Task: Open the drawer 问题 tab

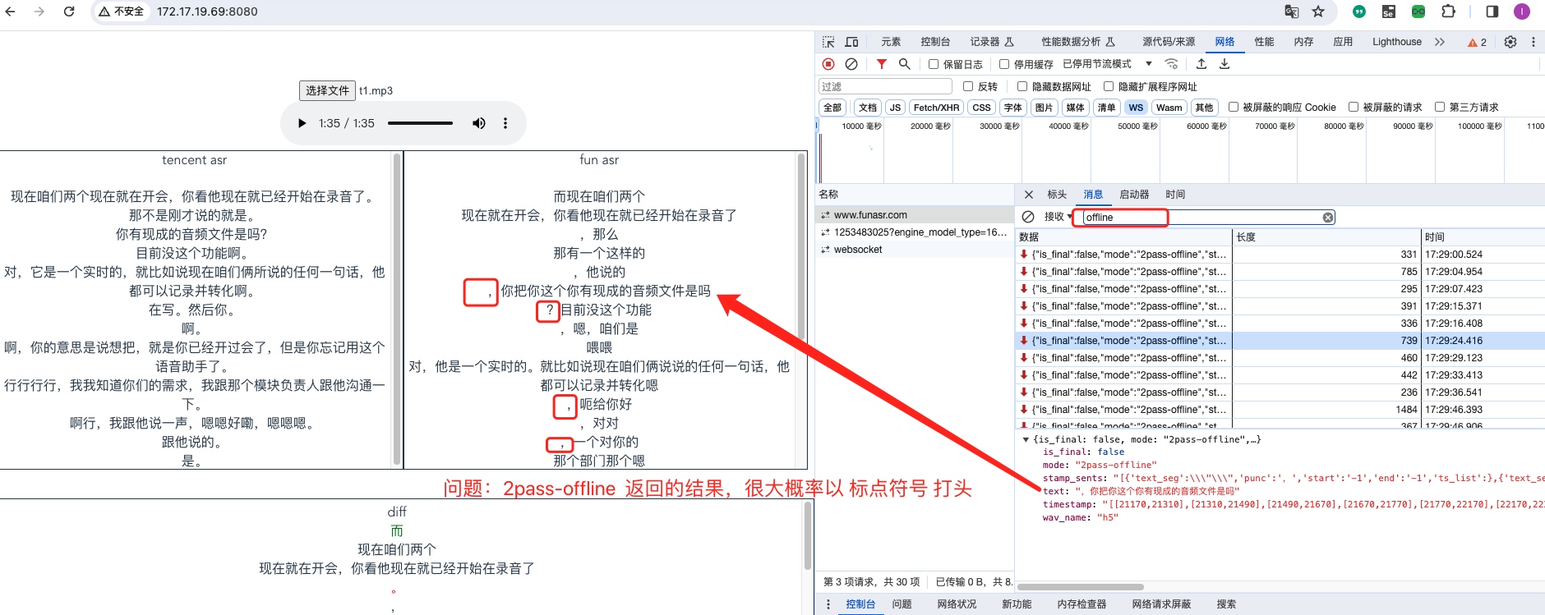Action: pyautogui.click(x=902, y=604)
